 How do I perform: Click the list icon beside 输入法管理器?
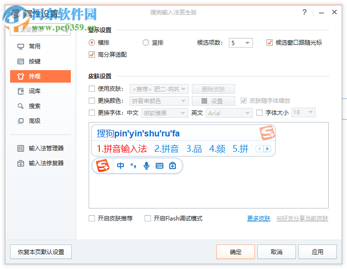[21, 148]
